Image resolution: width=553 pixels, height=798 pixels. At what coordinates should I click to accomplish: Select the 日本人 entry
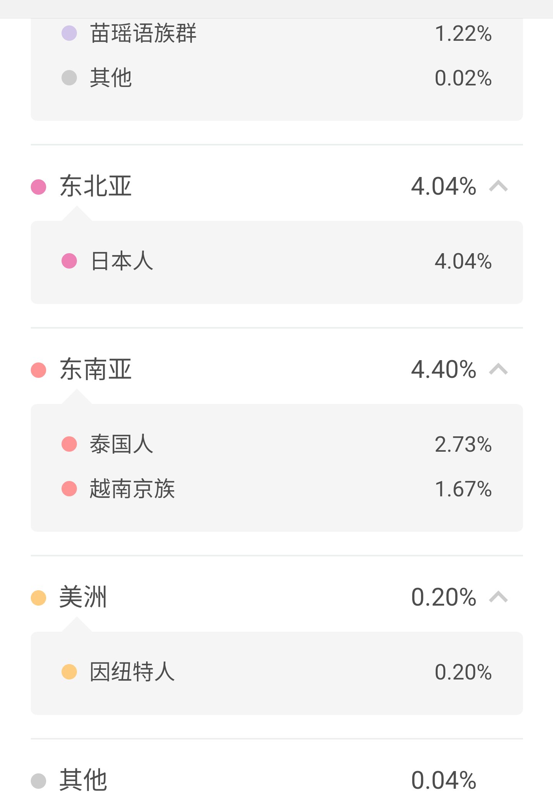click(277, 261)
